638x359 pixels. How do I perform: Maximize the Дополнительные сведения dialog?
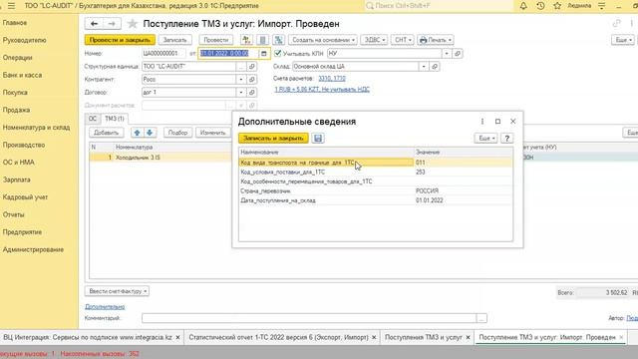pyautogui.click(x=497, y=122)
